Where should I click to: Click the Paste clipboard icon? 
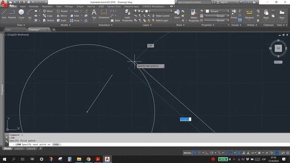coord(266,14)
